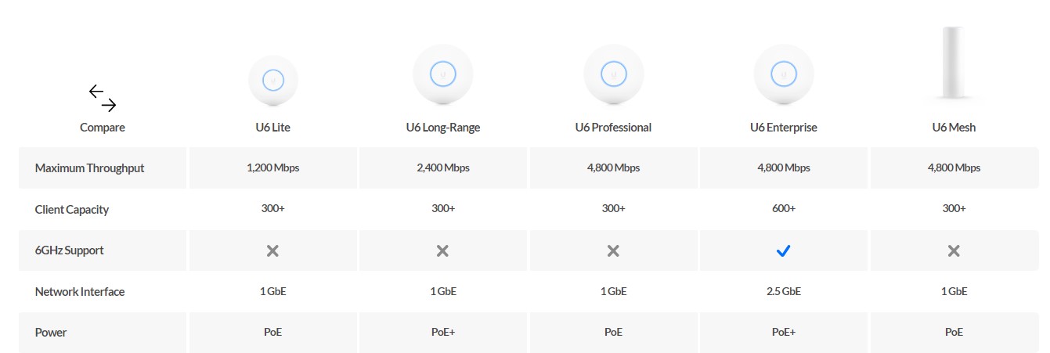Select the U6 Lite product image
Viewport: 1050px width, 353px height.
273,80
